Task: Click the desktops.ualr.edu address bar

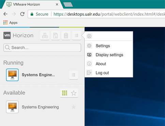Action: [x=96, y=14]
